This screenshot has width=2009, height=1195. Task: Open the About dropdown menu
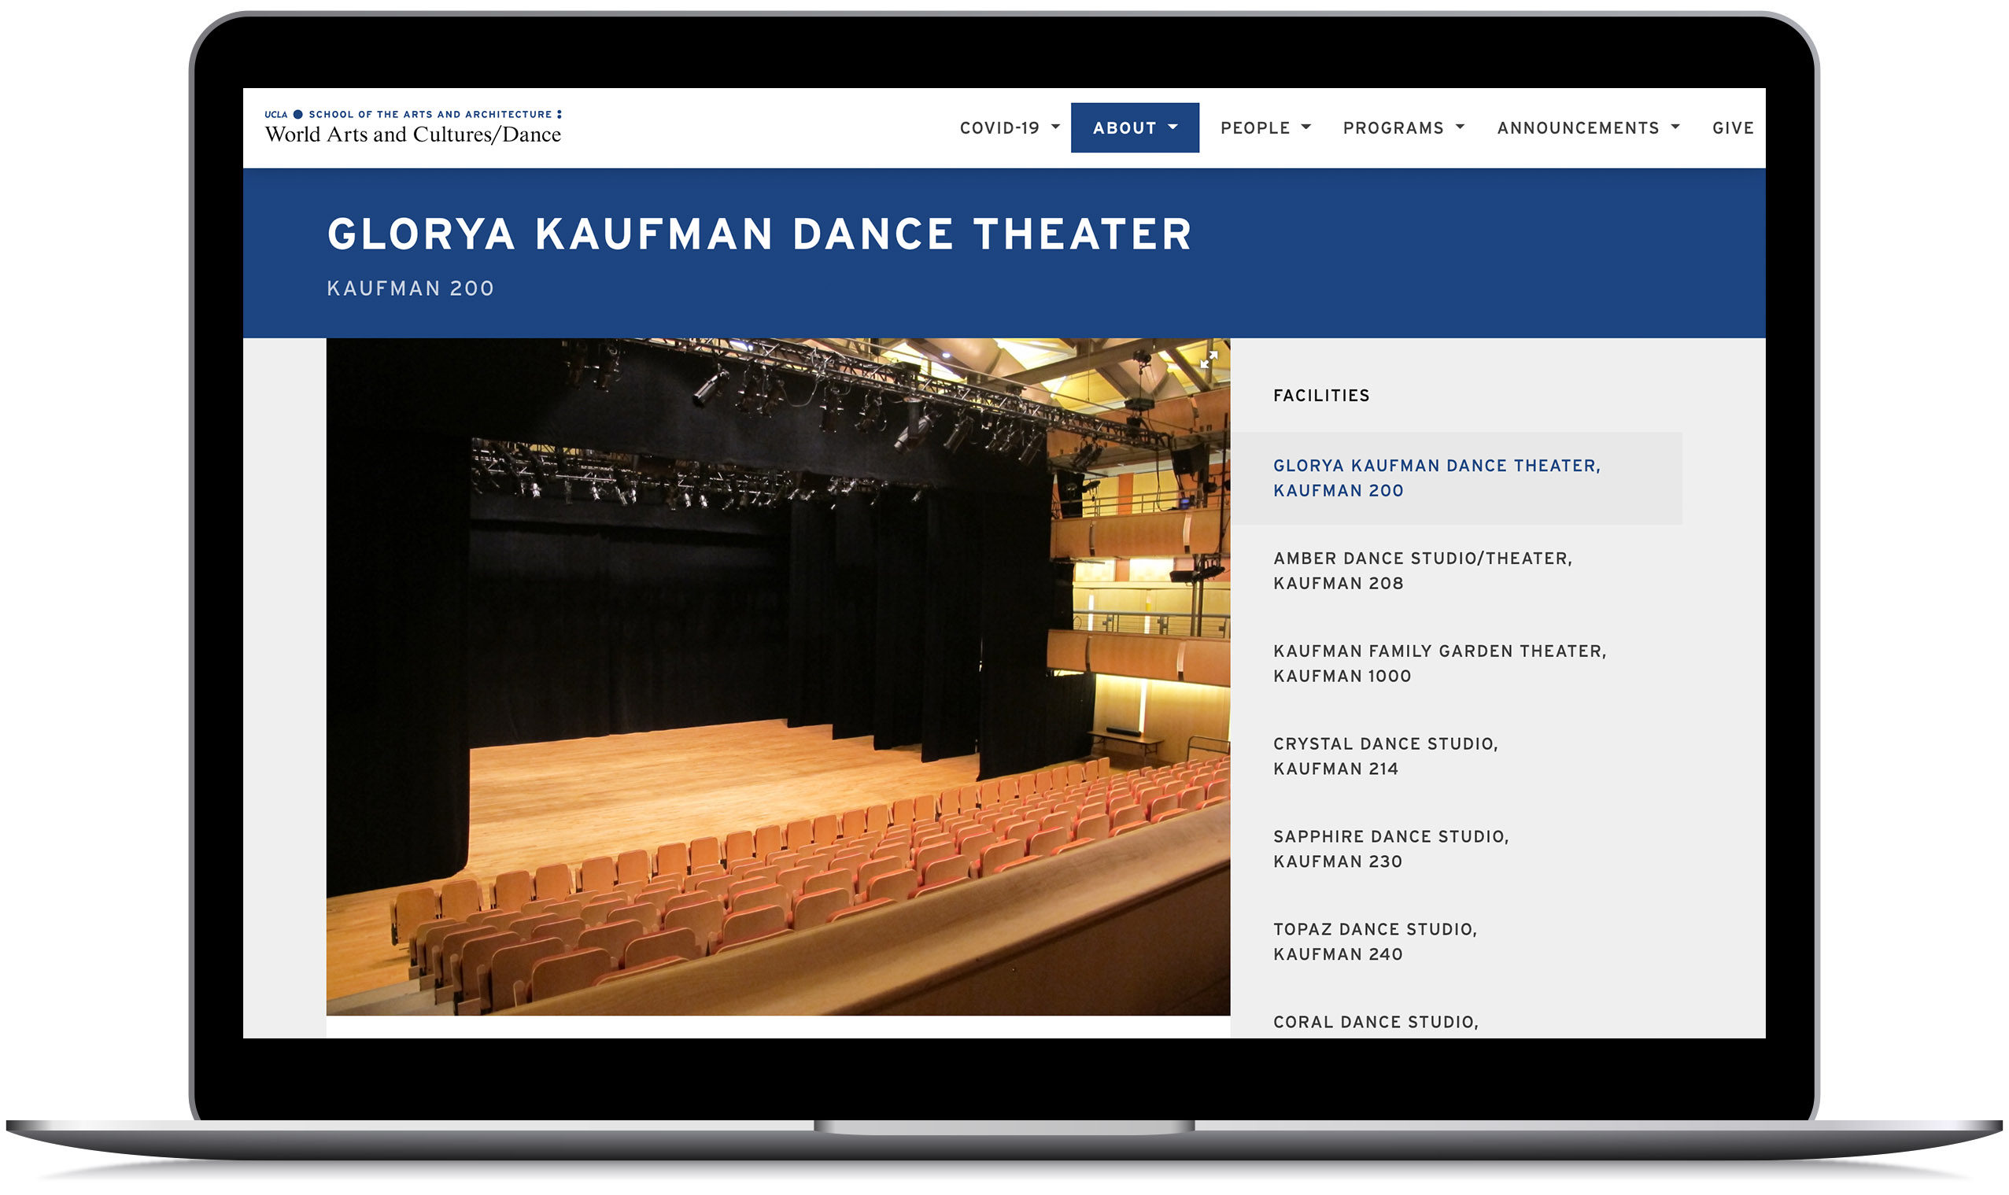pyautogui.click(x=1135, y=128)
